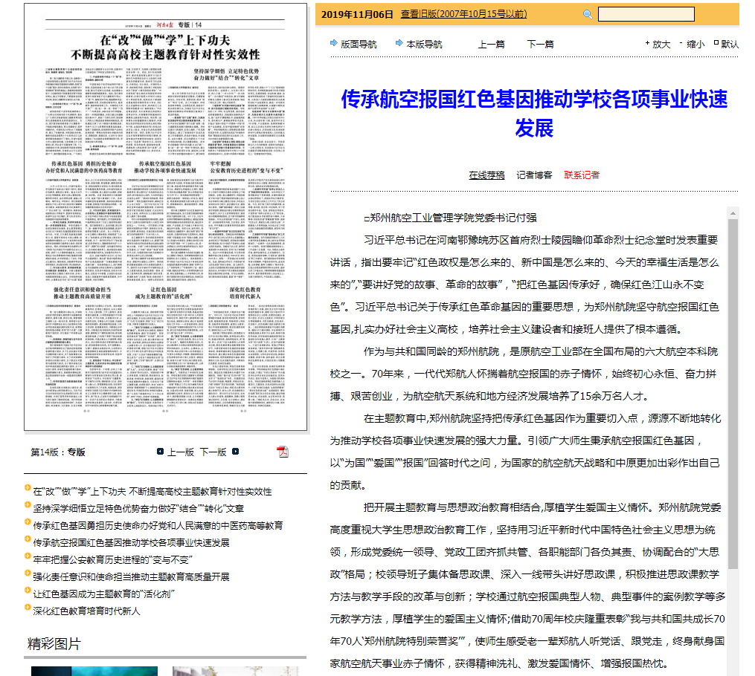The height and width of the screenshot is (676, 755).
Task: Open article 传承航空报国红色基因 in list
Action: tap(131, 543)
